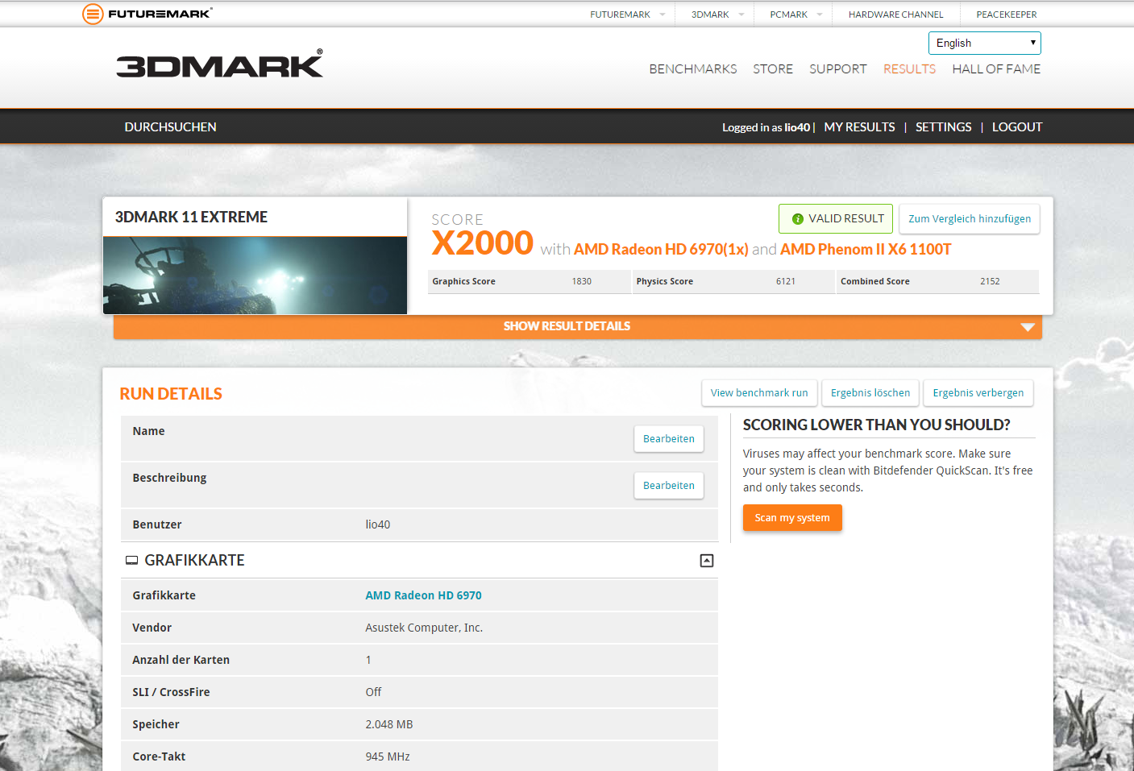This screenshot has height=771, width=1134.
Task: Open the BENCHMARKS page
Action: click(693, 69)
